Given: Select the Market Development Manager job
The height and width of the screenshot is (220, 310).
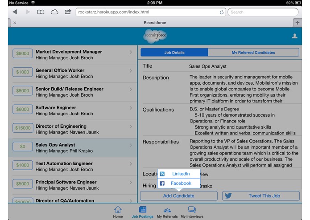Looking at the screenshot, I should [x=73, y=55].
